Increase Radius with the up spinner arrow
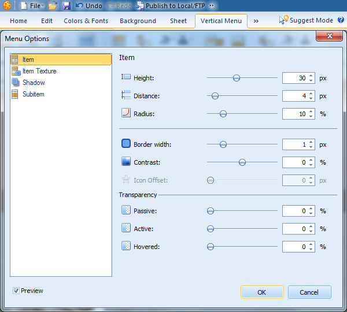The width and height of the screenshot is (347, 312). point(311,112)
